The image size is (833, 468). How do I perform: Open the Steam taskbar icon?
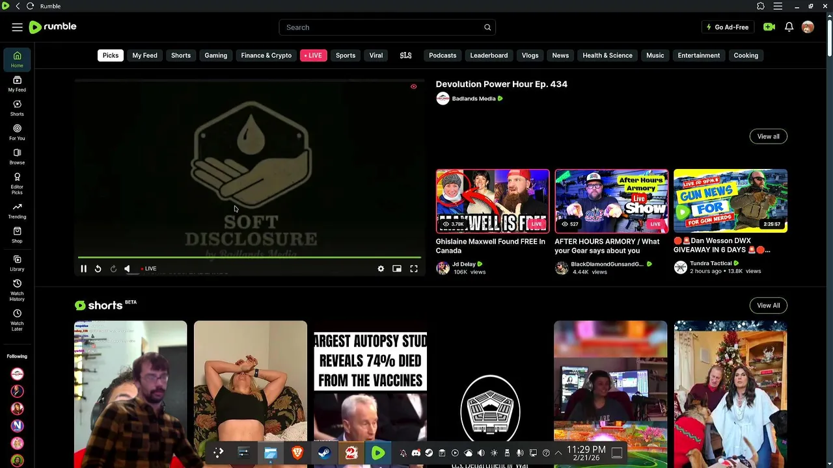point(324,453)
